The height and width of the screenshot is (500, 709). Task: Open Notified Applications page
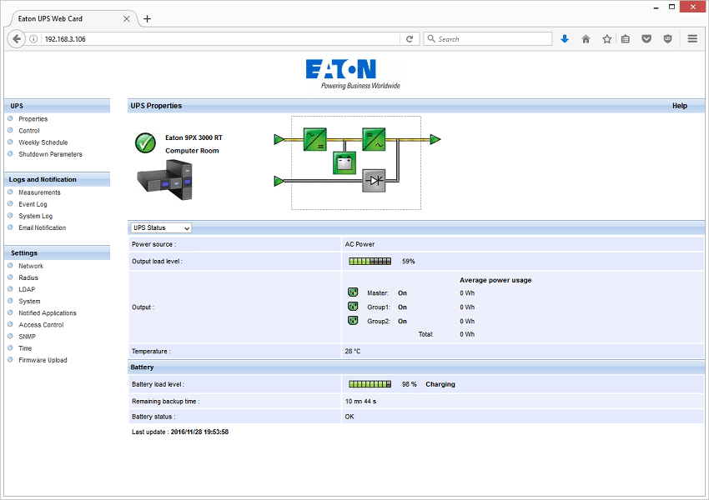[48, 313]
